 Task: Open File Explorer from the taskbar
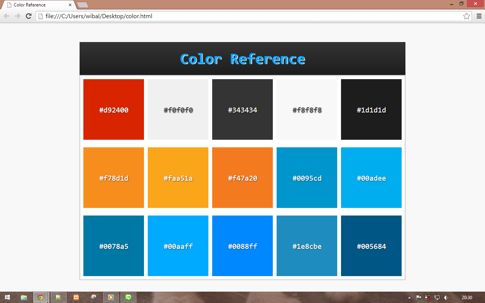23,297
